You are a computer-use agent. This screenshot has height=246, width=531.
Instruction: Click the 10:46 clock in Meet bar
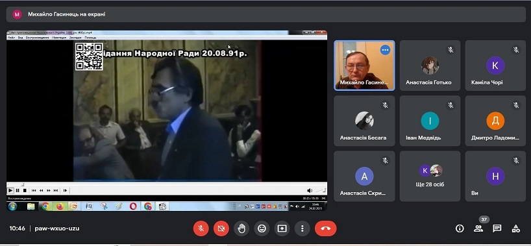click(17, 228)
